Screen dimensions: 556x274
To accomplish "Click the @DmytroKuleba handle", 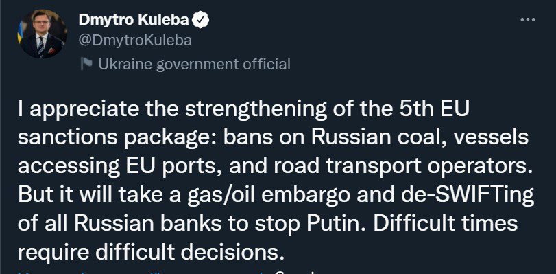I will click(135, 41).
